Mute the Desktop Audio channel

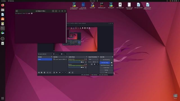tap(83, 62)
